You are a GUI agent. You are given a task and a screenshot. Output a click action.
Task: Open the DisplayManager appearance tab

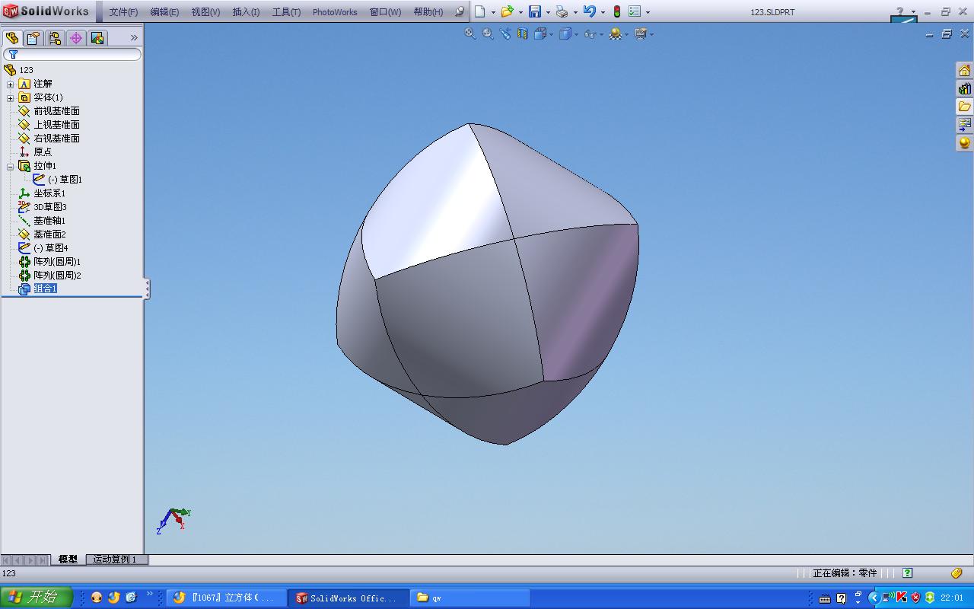click(97, 38)
